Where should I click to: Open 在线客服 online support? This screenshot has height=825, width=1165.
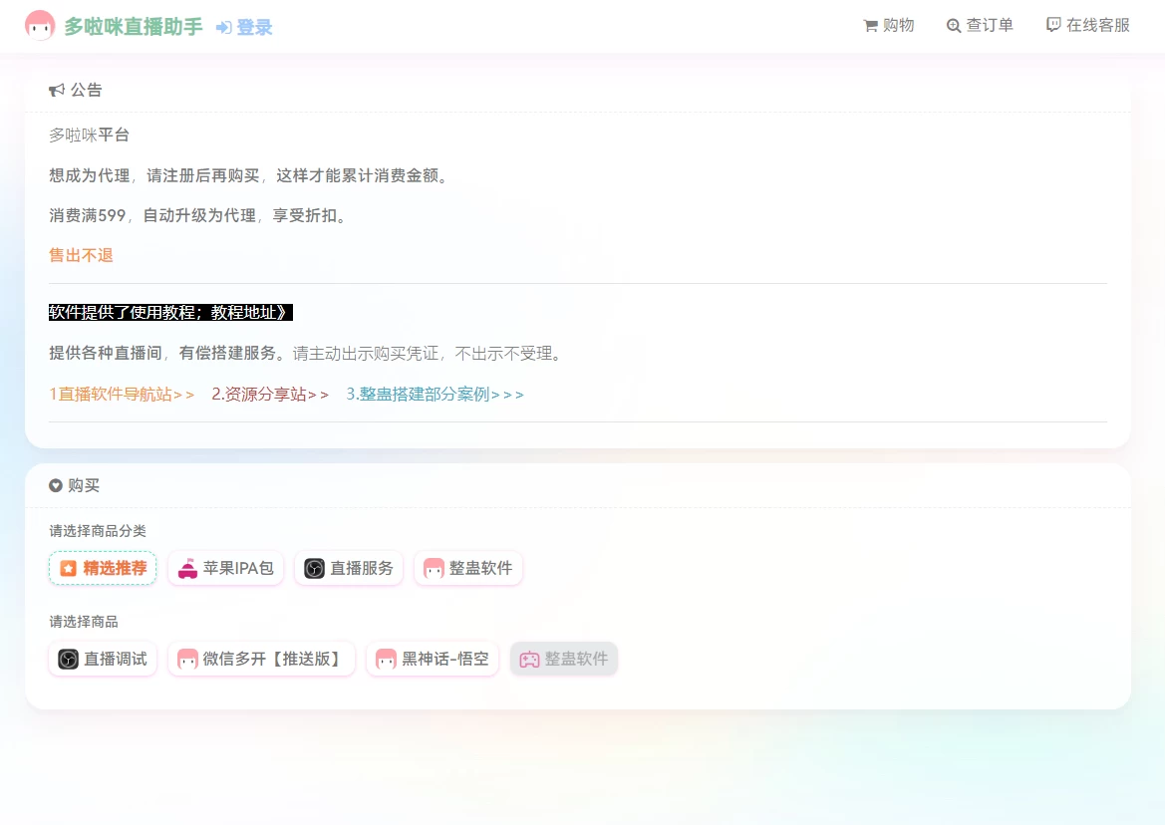coord(1087,25)
